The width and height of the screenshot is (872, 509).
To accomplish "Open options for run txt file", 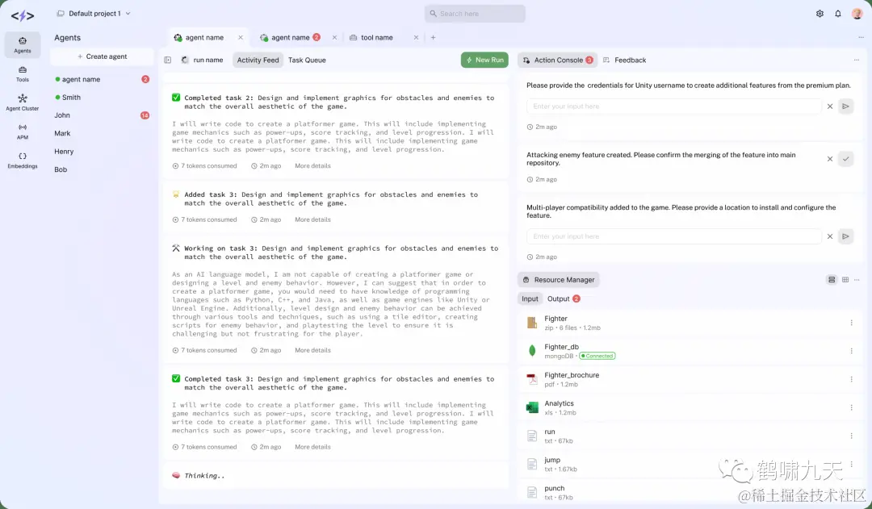I will point(851,436).
